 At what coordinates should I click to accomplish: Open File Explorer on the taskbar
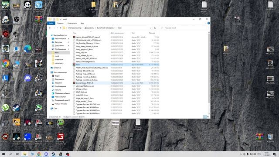25,154
